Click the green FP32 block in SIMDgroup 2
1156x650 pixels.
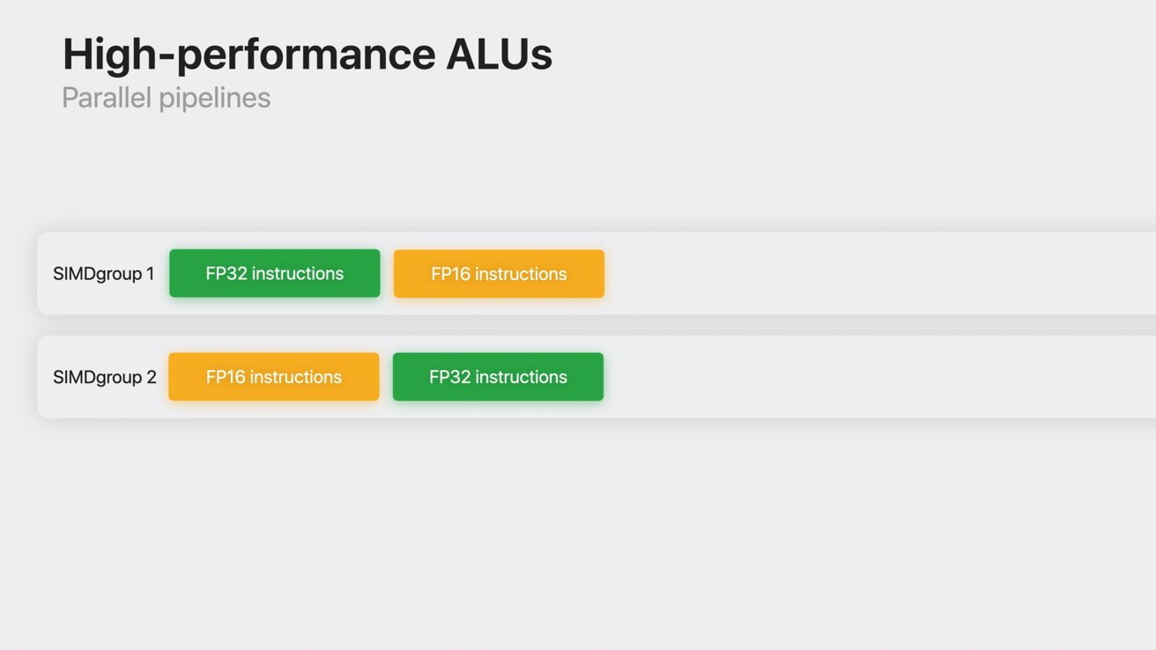tap(498, 377)
